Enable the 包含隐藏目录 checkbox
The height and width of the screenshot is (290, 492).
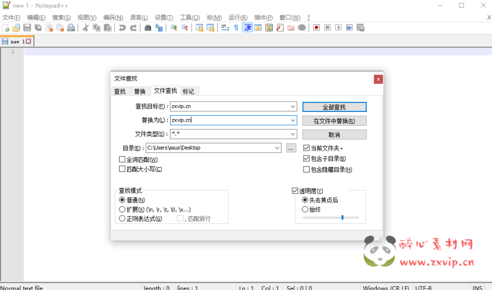click(306, 169)
